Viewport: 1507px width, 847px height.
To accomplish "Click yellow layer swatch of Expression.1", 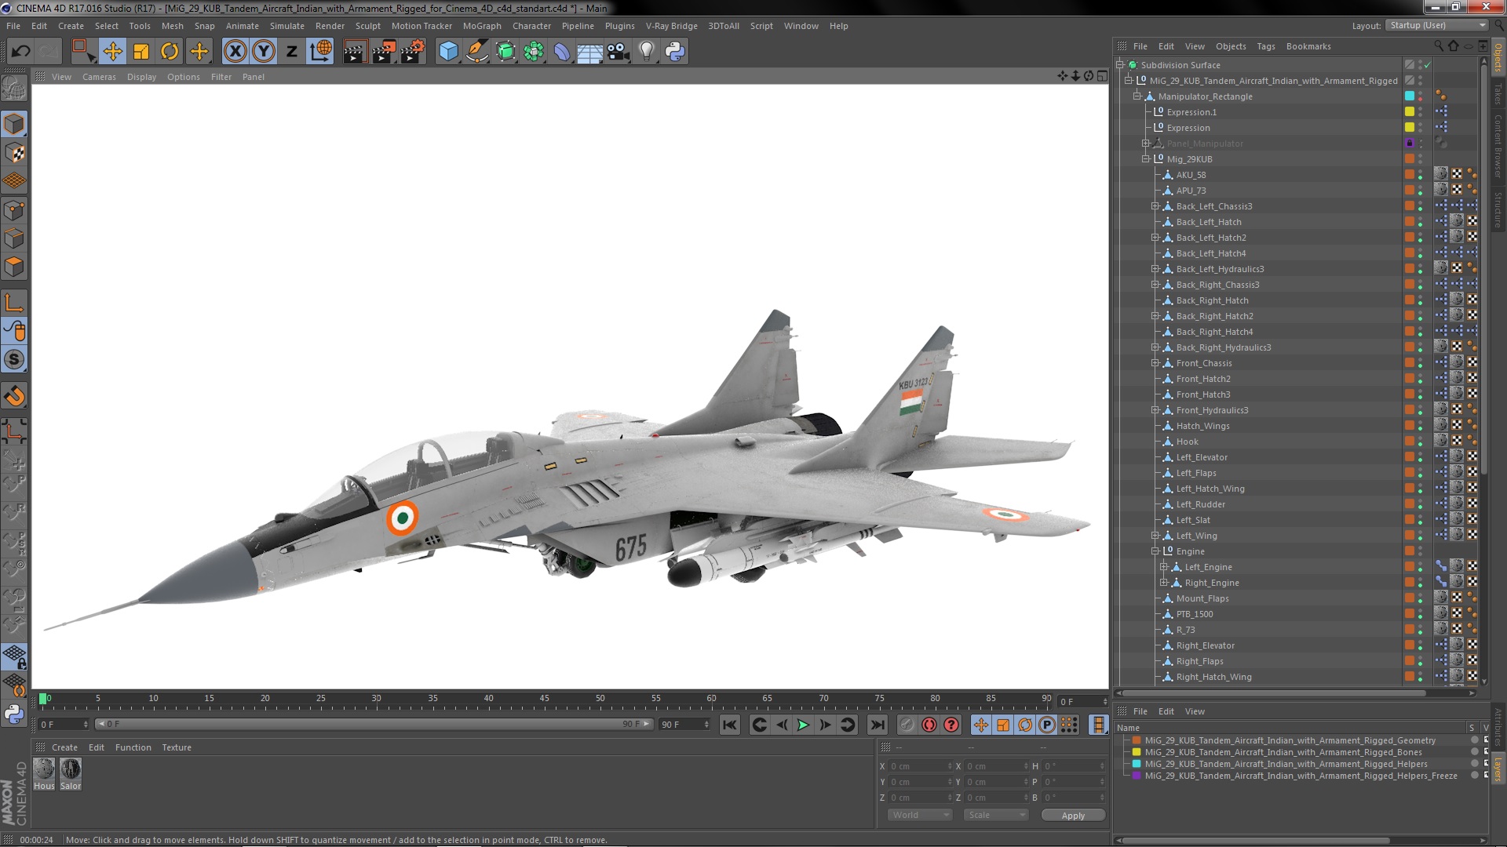I will [x=1410, y=112].
